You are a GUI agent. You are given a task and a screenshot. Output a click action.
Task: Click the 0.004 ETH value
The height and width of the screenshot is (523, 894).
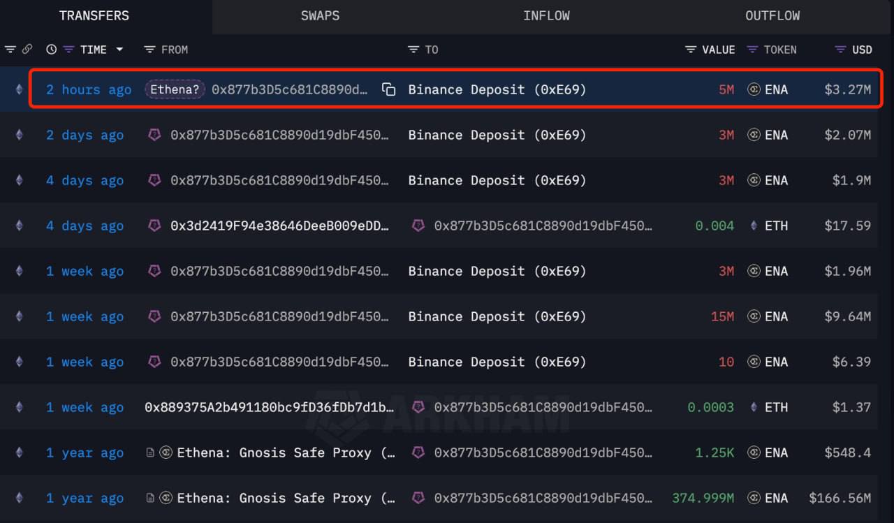(715, 226)
